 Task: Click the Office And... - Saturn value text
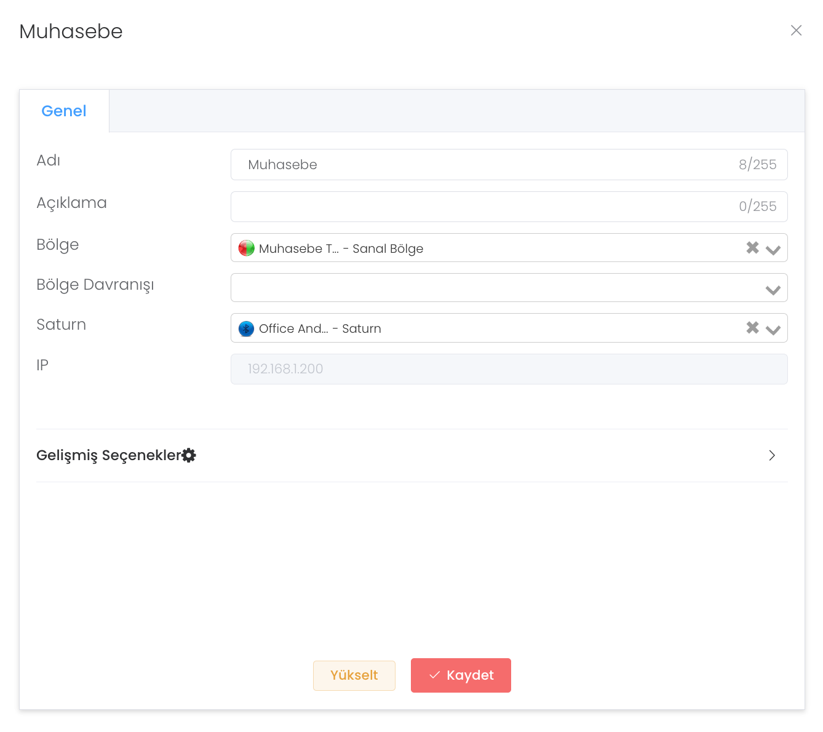[320, 328]
